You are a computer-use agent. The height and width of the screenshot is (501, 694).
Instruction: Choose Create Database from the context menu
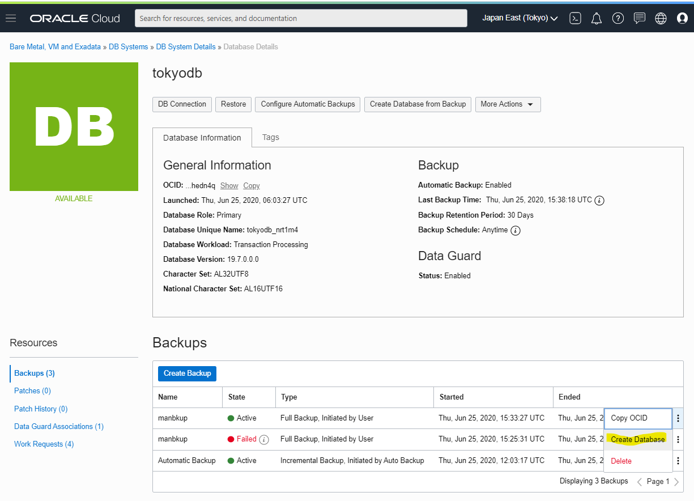[x=638, y=440]
